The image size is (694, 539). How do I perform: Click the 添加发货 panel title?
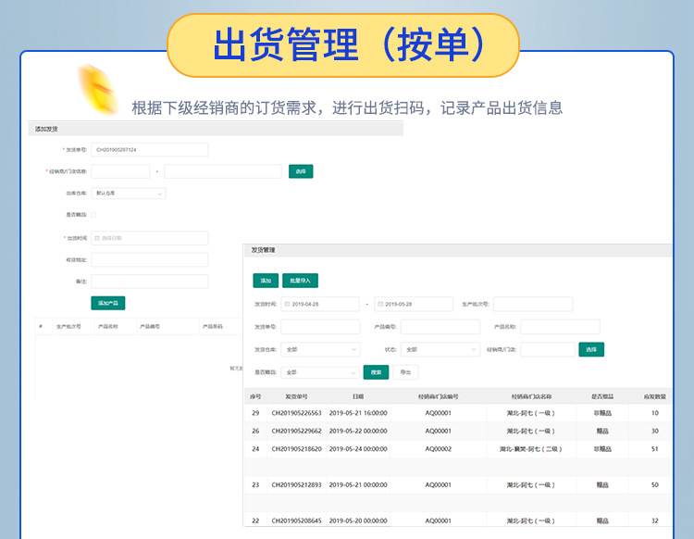46,130
